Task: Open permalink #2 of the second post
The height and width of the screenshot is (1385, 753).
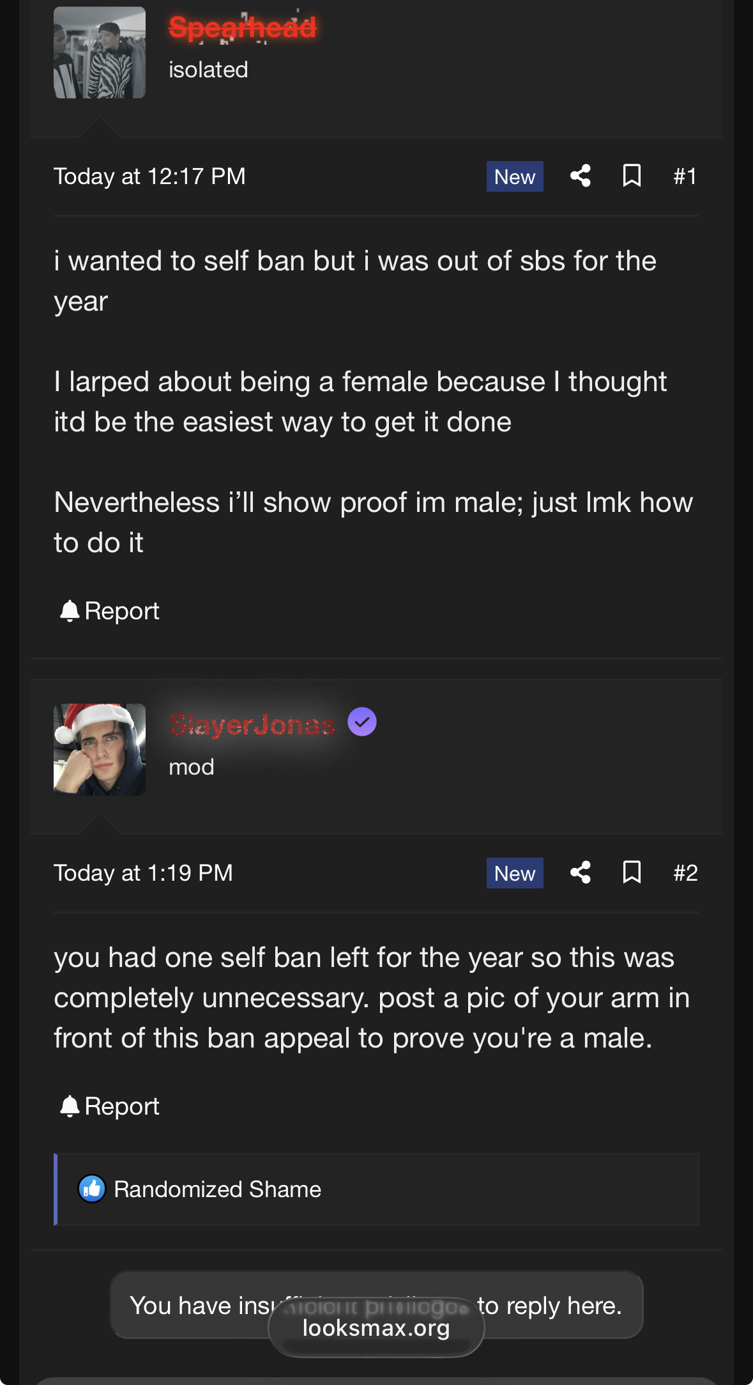Action: pyautogui.click(x=685, y=873)
